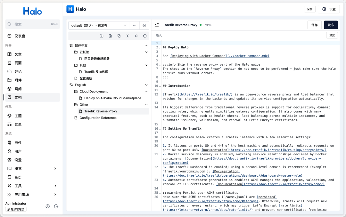Open the 菜单 menus icon entry
346x217 pixels.
click(9, 125)
